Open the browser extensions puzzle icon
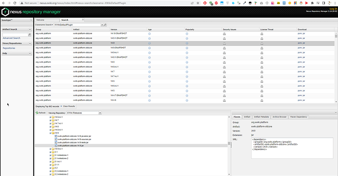Screen dimensions: 338x176 (312, 3)
